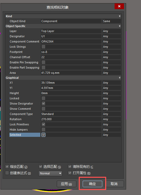Screen dimensions: 141x195
Task: Open match dropdown for Area row
Action: tap(112, 73)
